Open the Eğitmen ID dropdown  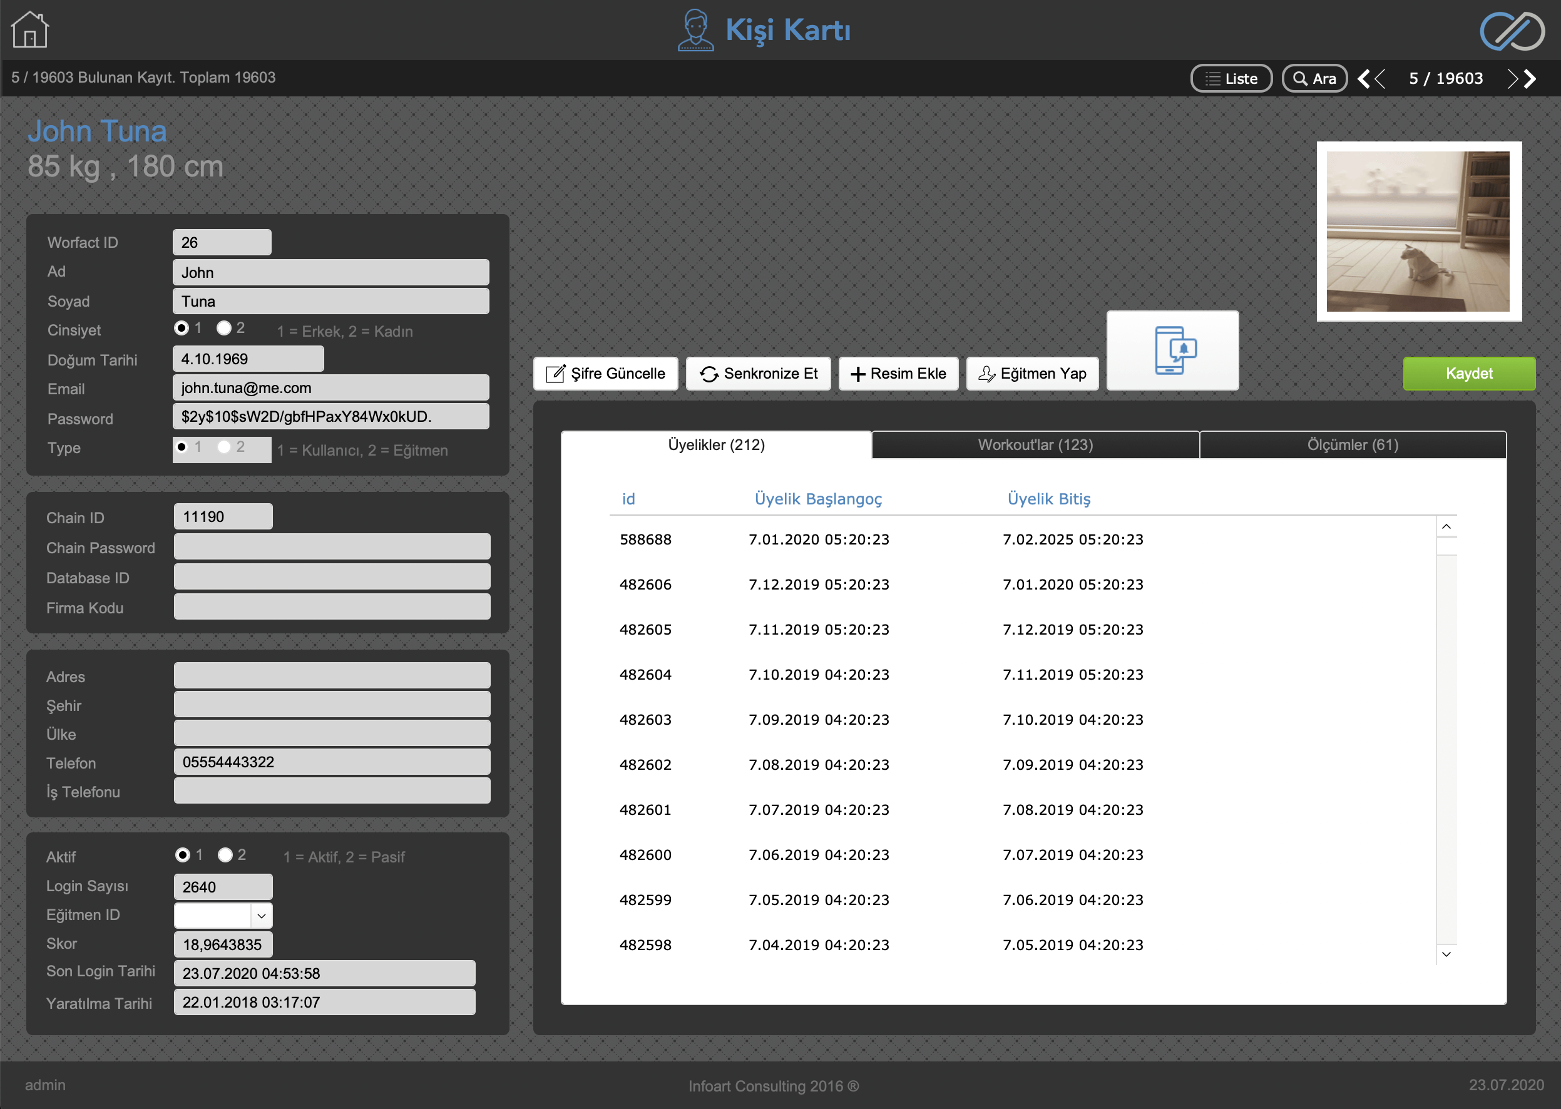point(261,916)
